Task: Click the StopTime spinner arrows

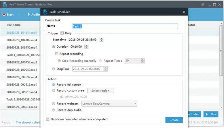Action: coord(105,69)
